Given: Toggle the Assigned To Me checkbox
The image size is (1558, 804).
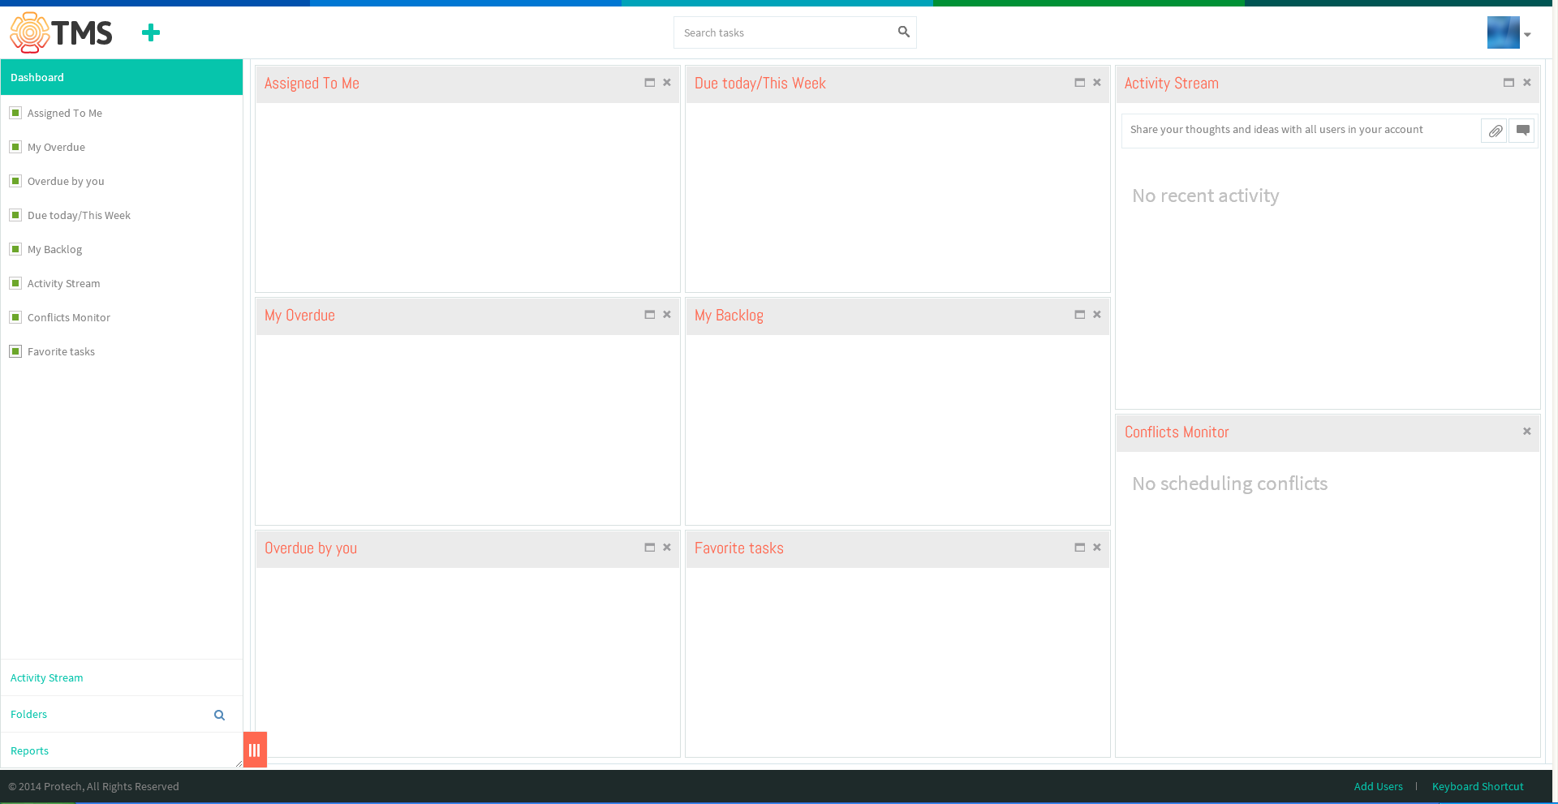Looking at the screenshot, I should coord(15,113).
